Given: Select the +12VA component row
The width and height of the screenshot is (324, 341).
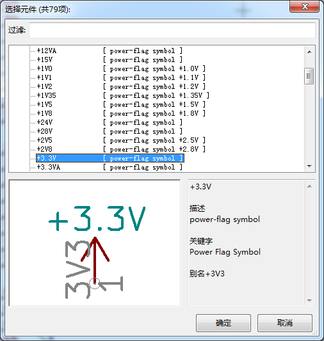Looking at the screenshot, I should (109, 51).
